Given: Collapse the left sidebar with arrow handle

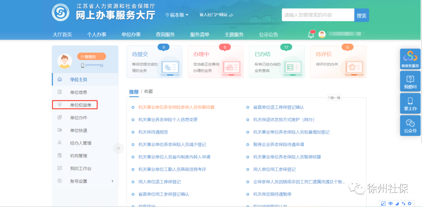Looking at the screenshot, I should (x=118, y=148).
